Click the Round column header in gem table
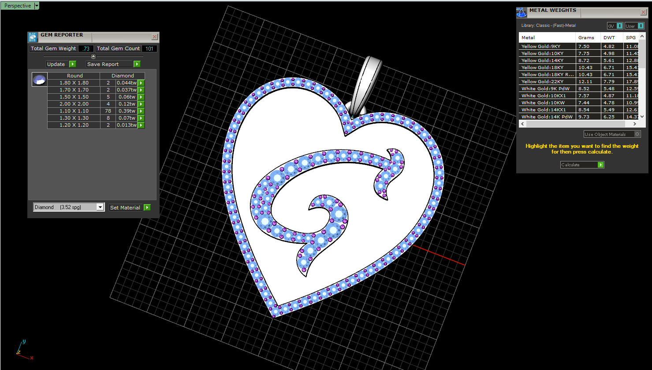 75,76
